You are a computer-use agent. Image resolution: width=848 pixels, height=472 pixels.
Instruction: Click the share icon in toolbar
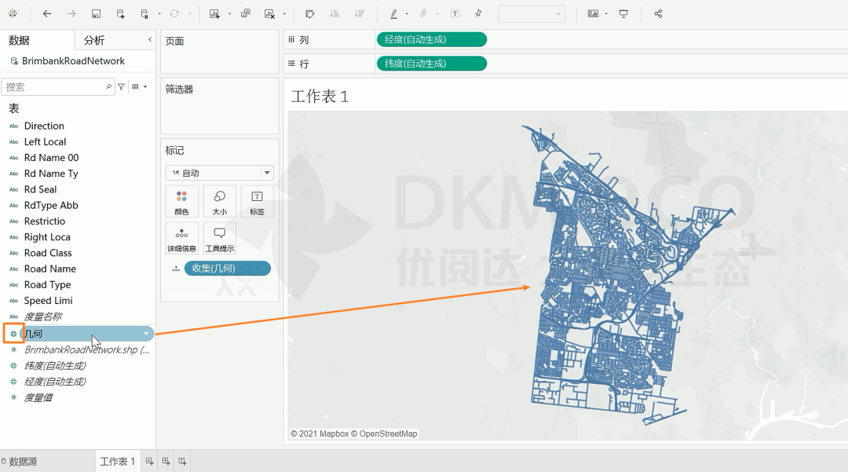(658, 14)
